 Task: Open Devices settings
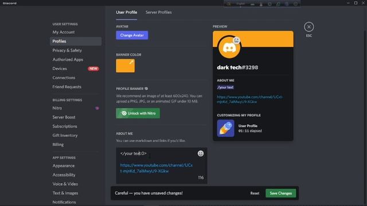pyautogui.click(x=76, y=69)
